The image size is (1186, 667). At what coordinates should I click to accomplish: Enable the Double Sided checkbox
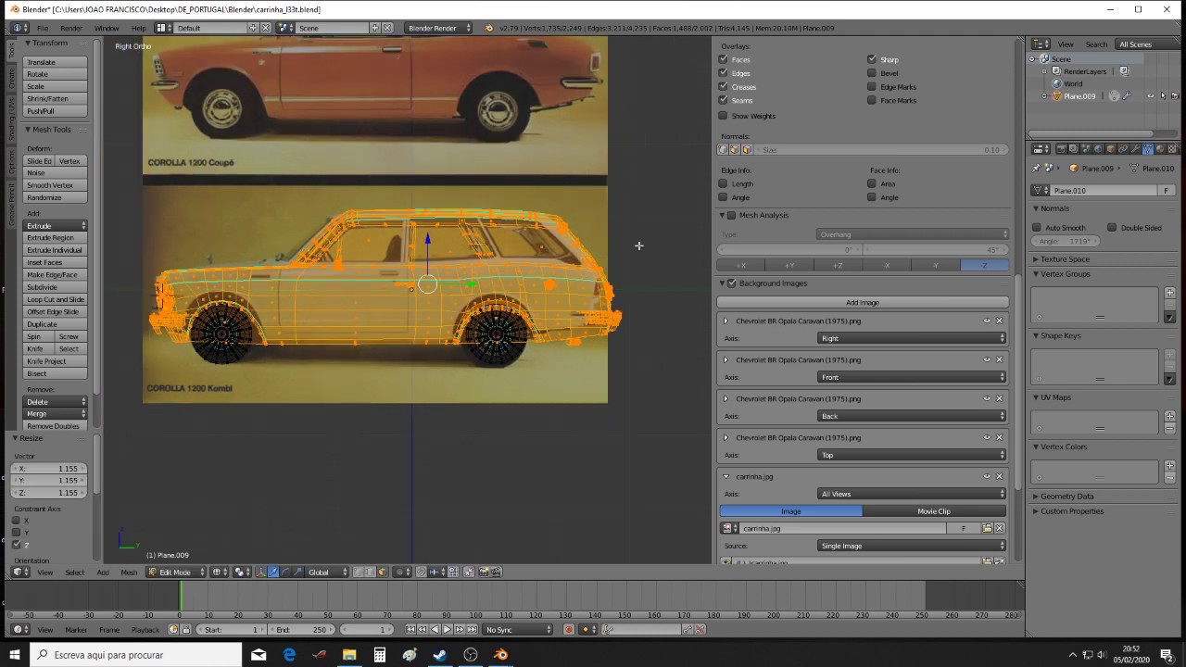pos(1112,228)
